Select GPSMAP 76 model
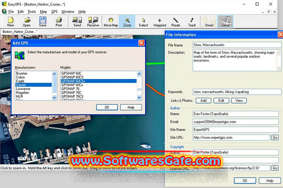 point(99,89)
